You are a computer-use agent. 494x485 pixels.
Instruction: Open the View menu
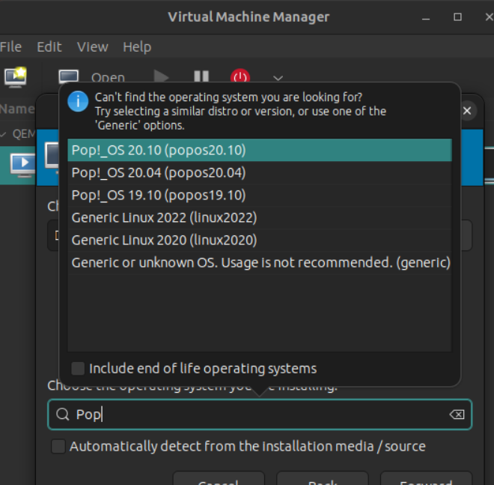point(92,46)
